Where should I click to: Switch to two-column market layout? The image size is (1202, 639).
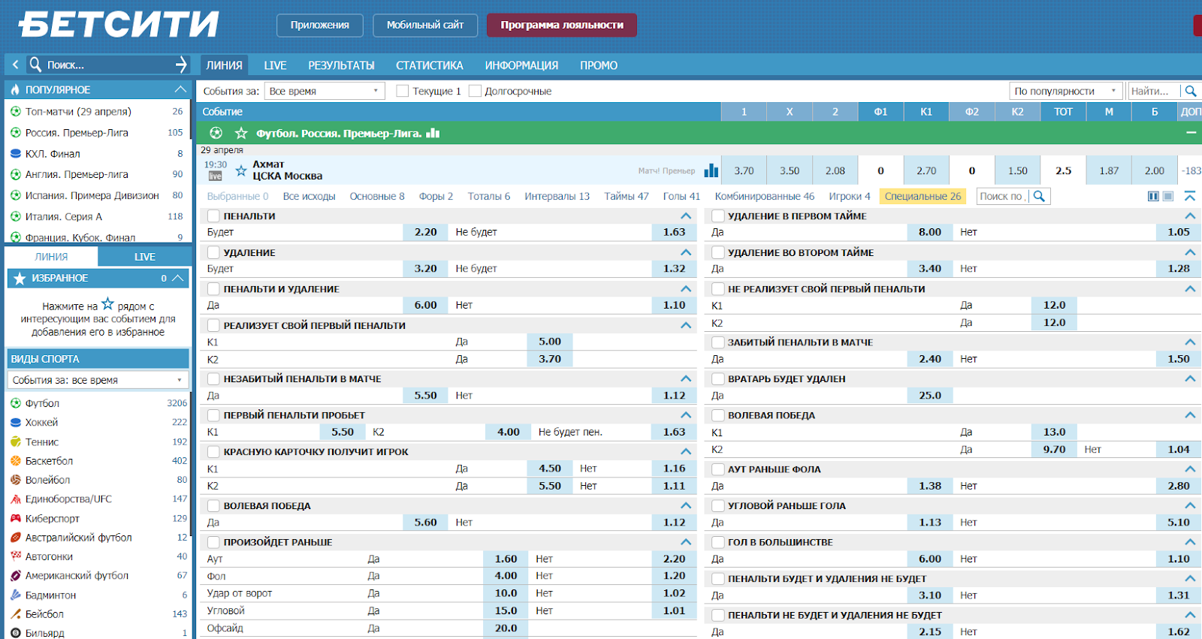point(1153,196)
